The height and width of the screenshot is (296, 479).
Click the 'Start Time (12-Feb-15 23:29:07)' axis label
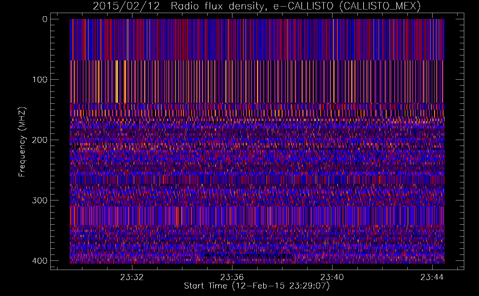[x=257, y=286]
